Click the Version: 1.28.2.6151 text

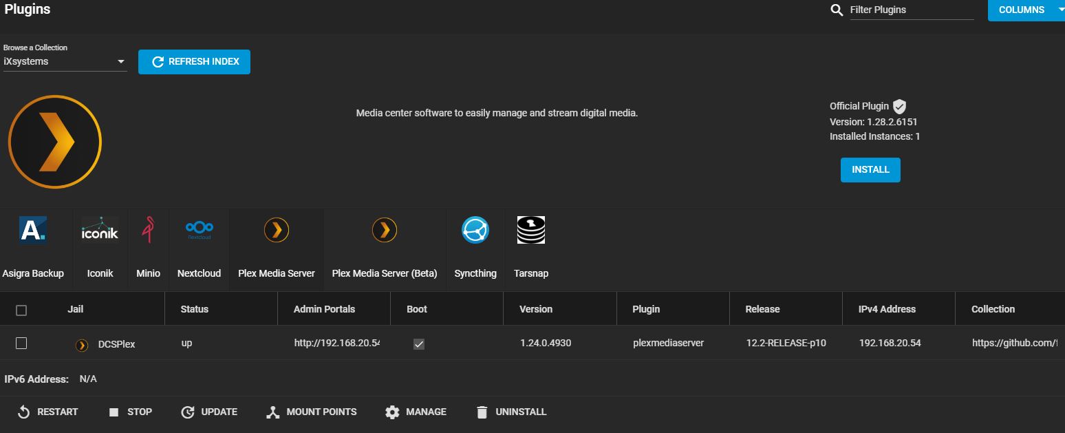coord(873,121)
